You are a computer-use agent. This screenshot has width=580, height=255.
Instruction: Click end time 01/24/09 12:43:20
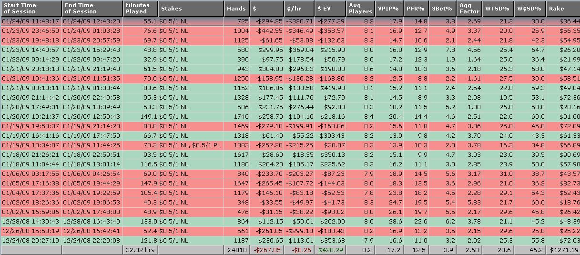click(x=92, y=21)
